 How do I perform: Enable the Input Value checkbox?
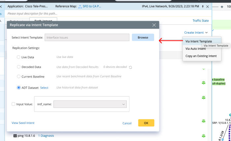pos(14,104)
